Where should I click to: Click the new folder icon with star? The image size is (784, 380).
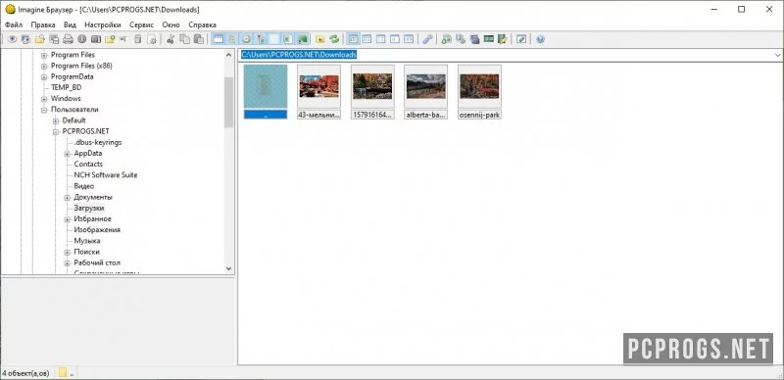coord(110,39)
